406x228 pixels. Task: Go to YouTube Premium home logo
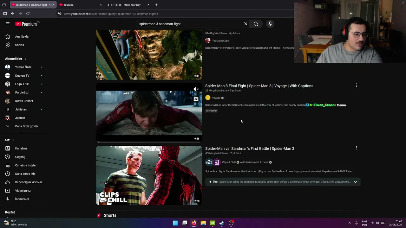click(26, 24)
